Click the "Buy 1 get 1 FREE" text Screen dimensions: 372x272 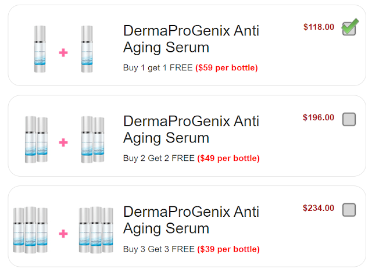[158, 67]
